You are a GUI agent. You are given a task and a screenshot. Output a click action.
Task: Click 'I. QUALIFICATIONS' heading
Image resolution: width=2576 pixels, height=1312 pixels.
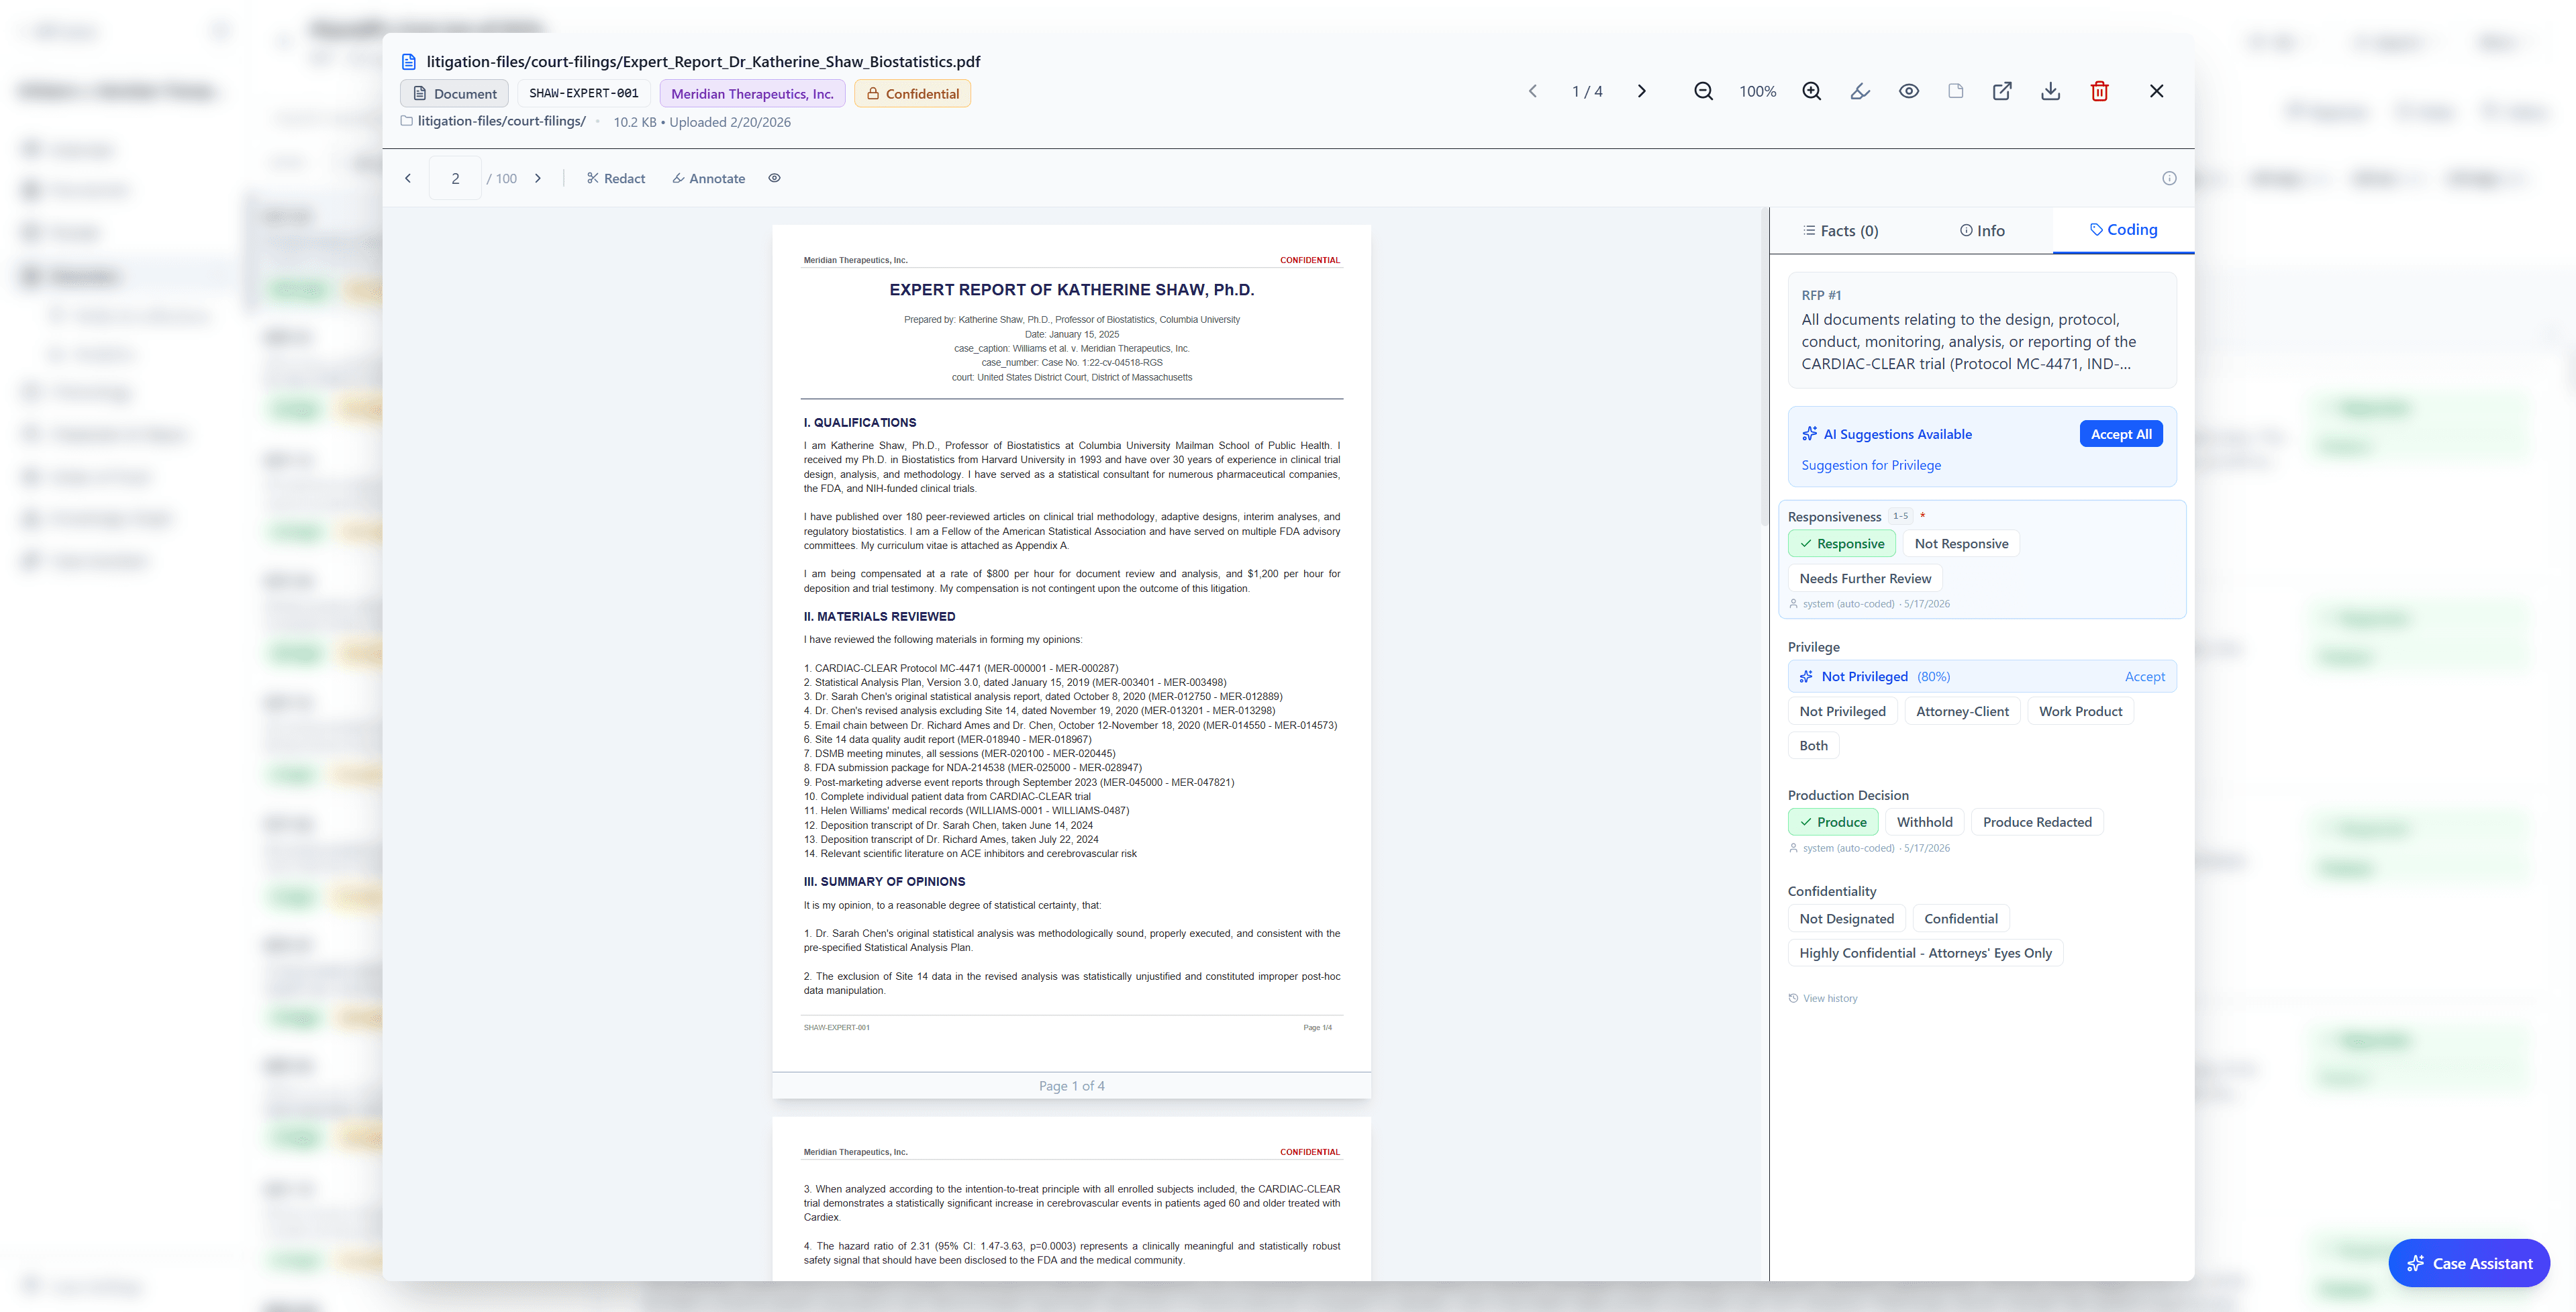tap(859, 423)
